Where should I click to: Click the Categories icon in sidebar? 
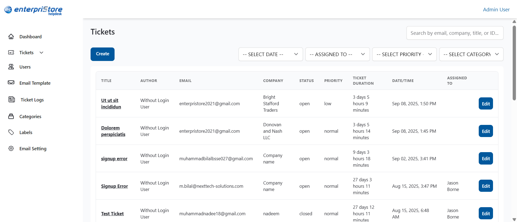[x=11, y=116]
